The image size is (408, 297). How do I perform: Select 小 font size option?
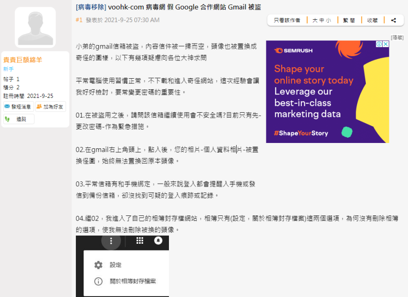pos(328,20)
